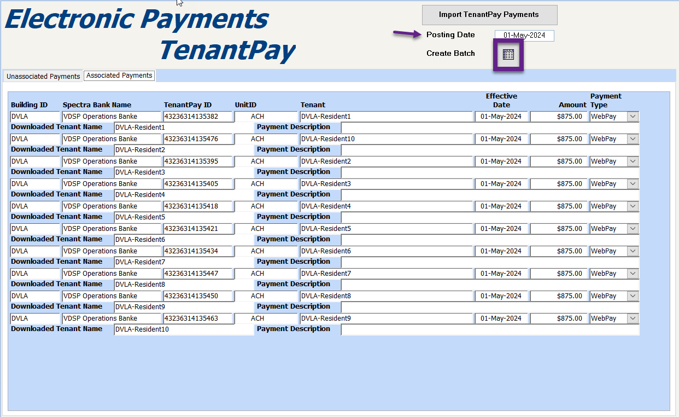Screen dimensions: 679x417
Task: Click TenantPay ID 43236314135395 field
Action: (198, 161)
